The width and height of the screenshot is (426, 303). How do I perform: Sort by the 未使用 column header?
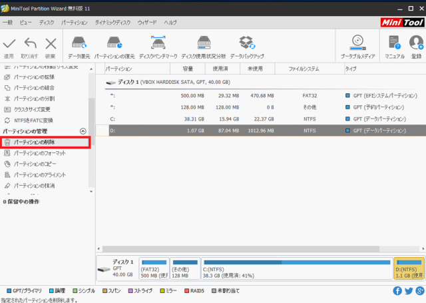(258, 69)
